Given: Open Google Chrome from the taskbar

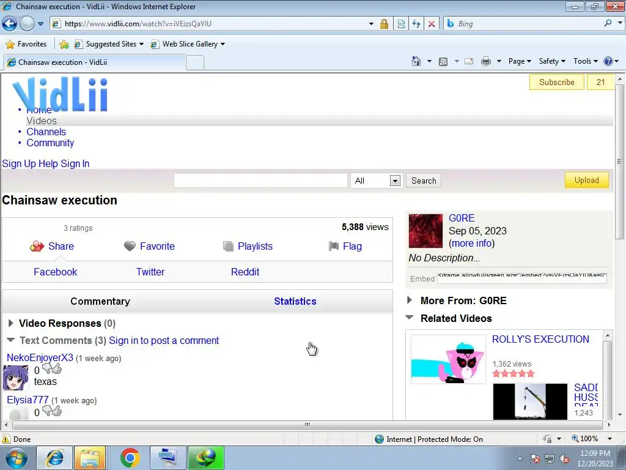Looking at the screenshot, I should [130, 458].
